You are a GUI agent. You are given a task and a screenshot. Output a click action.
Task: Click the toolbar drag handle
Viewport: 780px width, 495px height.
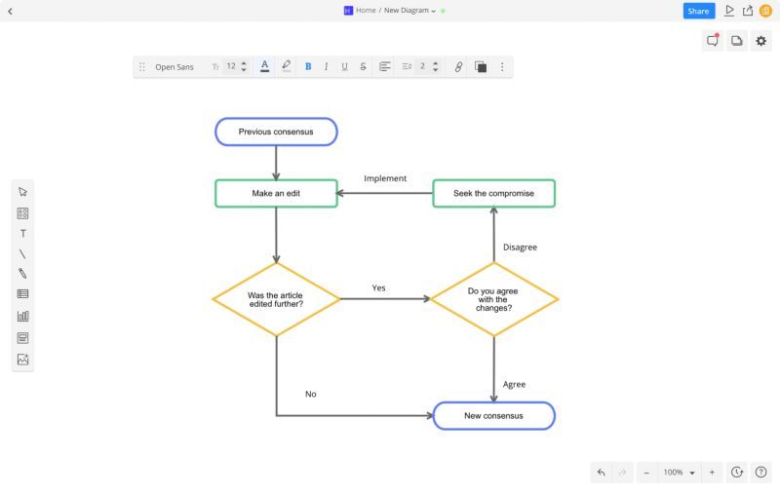[x=141, y=66]
